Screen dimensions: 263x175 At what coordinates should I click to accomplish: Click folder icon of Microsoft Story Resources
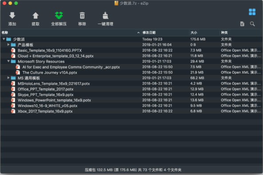click(13, 61)
